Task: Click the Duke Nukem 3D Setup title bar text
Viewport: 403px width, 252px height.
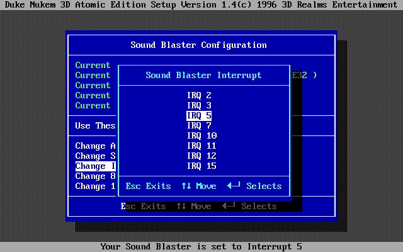Action: click(x=201, y=4)
